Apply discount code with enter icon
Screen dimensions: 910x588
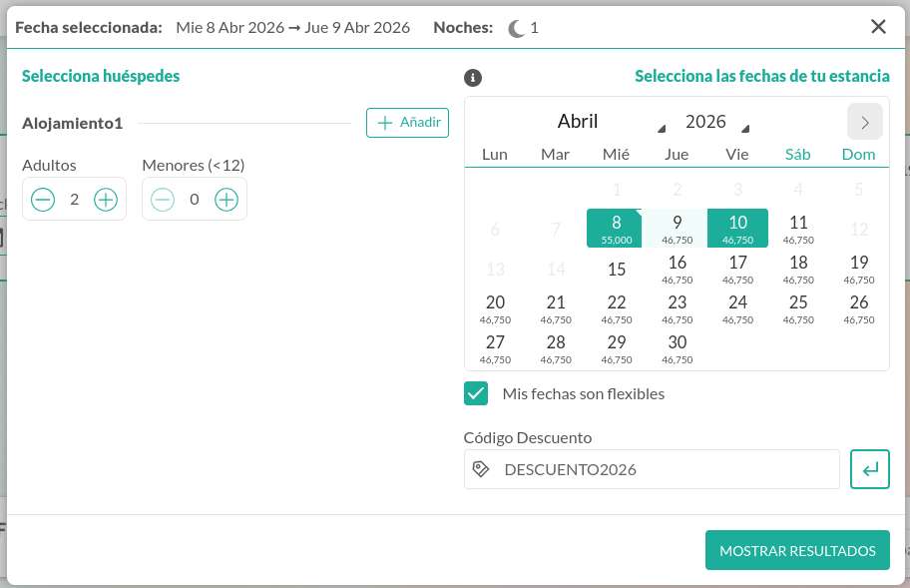(869, 469)
